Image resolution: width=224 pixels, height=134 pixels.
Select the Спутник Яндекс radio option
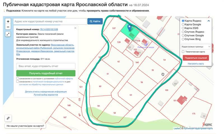pos(183,32)
